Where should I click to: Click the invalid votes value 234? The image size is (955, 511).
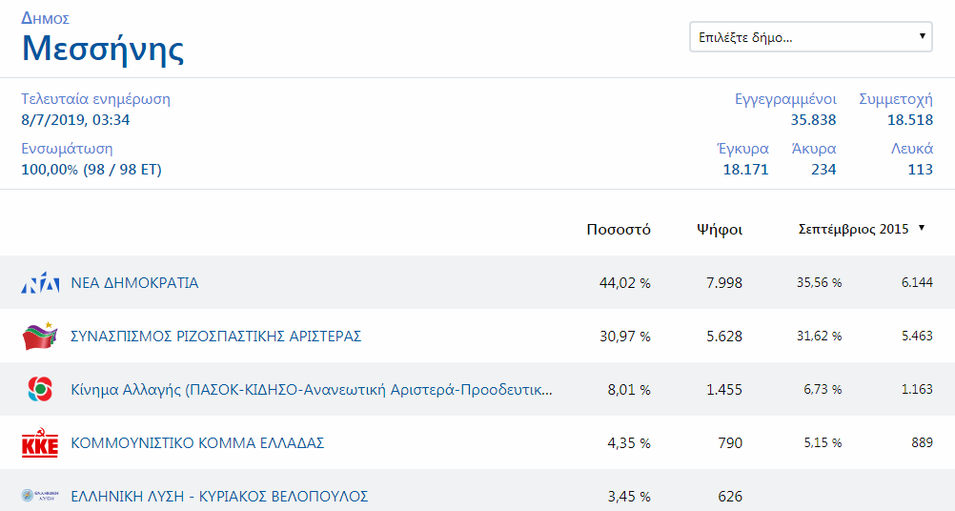coord(823,170)
